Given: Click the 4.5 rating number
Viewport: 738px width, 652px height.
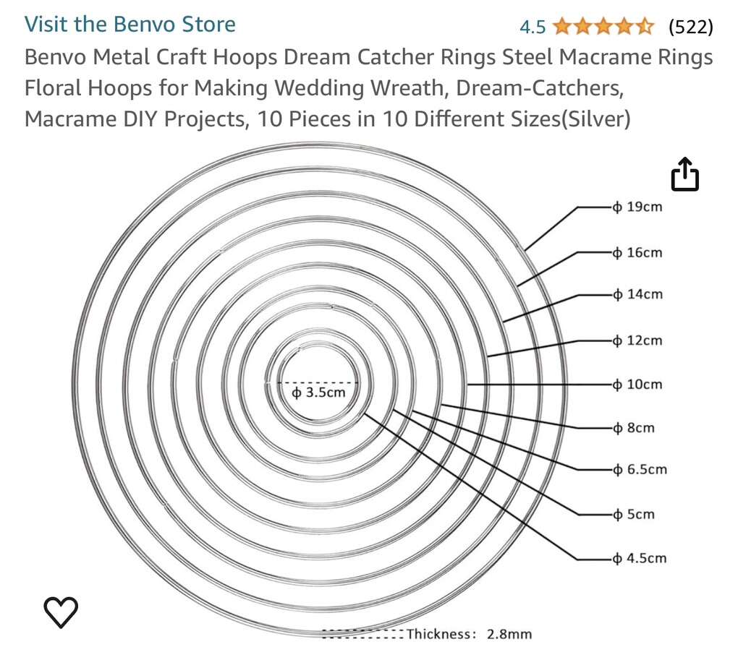Looking at the screenshot, I should (x=533, y=27).
